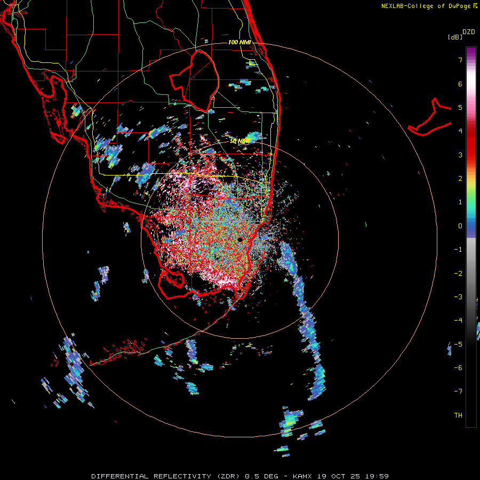Click the positive 7 scale value at top
Viewport: 480px width, 480px height.
pos(460,60)
